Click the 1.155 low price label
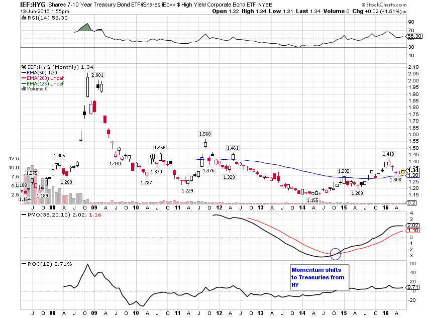The image size is (427, 318). tap(312, 200)
